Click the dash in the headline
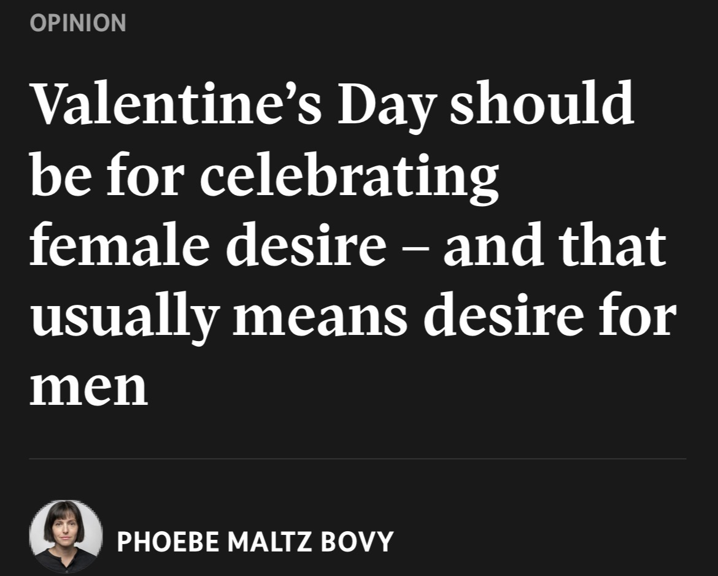The image size is (718, 576). click(x=414, y=247)
